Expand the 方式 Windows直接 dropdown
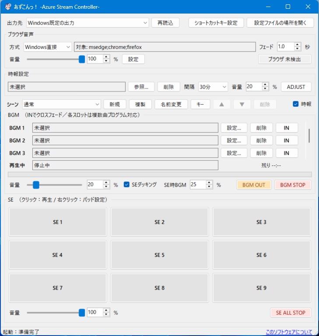Viewport: 319px width, 336px height. coord(47,47)
